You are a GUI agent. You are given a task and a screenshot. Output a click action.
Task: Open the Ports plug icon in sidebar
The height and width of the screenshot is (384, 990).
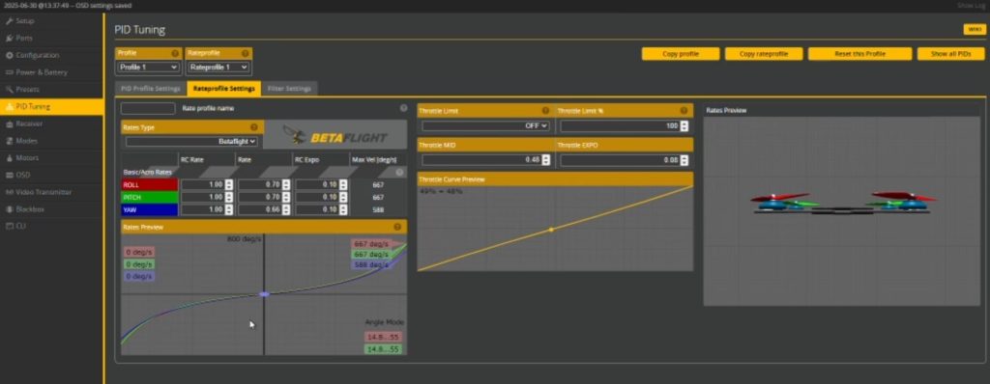click(x=10, y=38)
